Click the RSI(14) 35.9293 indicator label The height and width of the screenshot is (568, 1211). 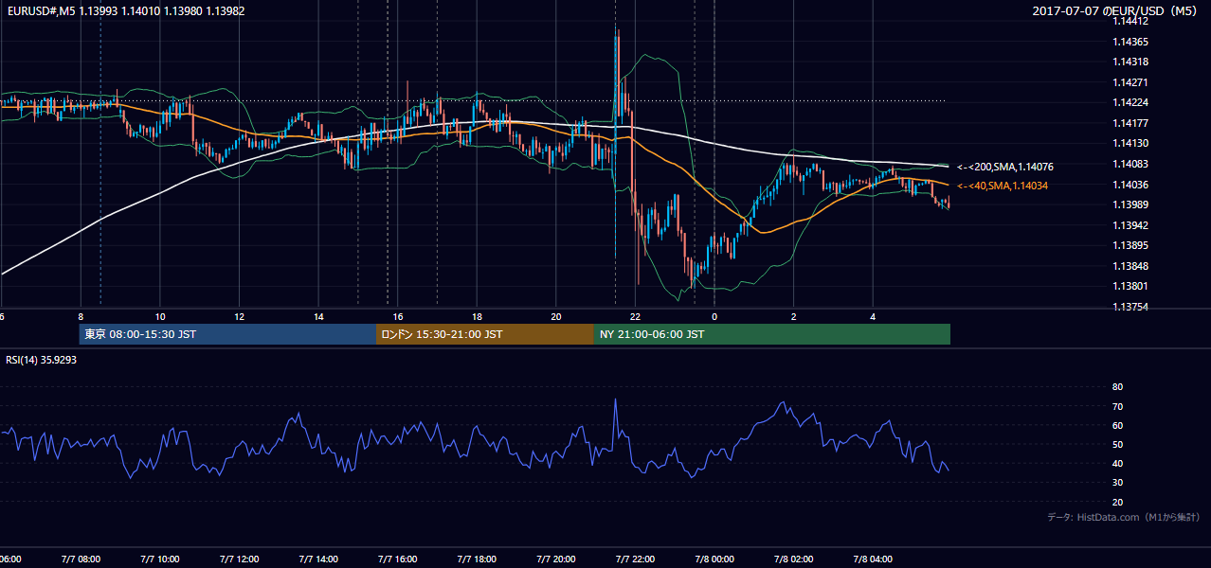pyautogui.click(x=42, y=360)
